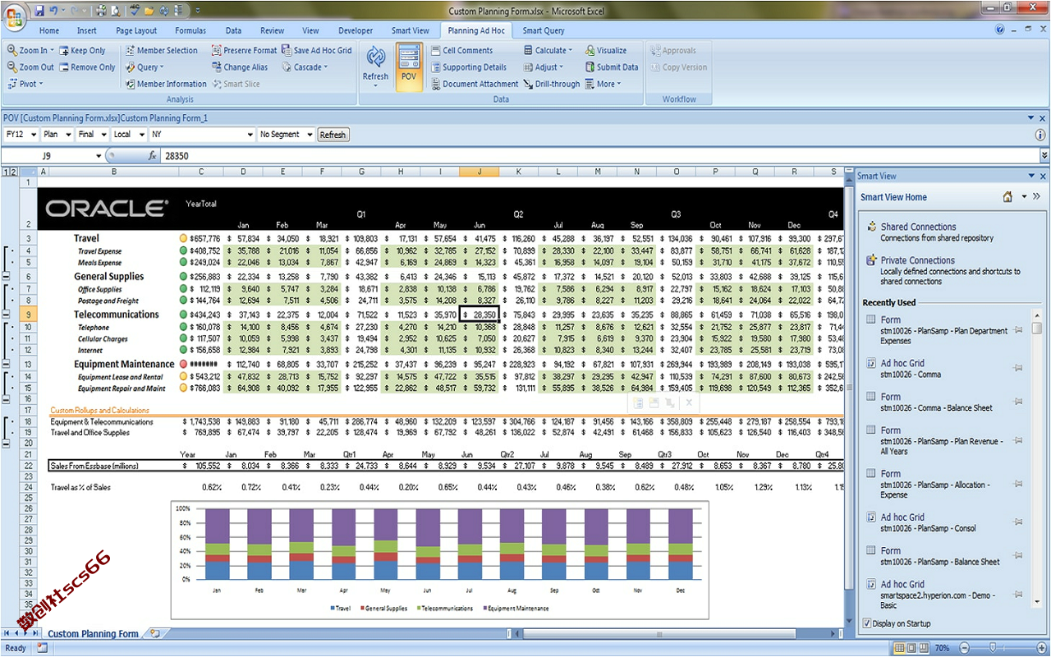Click the insert function fx icon
Image resolution: width=1051 pixels, height=657 pixels.
click(x=153, y=155)
